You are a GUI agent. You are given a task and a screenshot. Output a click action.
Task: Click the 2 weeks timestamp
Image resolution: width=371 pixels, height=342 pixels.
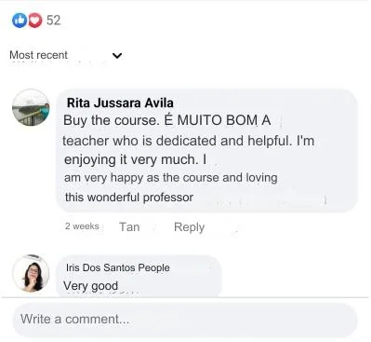coord(82,226)
